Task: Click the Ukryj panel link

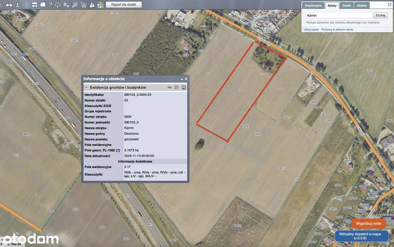Action: click(311, 30)
